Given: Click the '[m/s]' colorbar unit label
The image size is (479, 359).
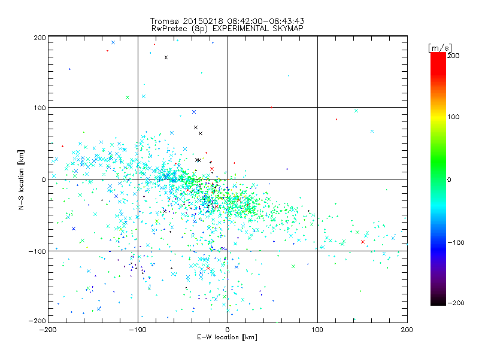Looking at the screenshot, I should coord(440,48).
